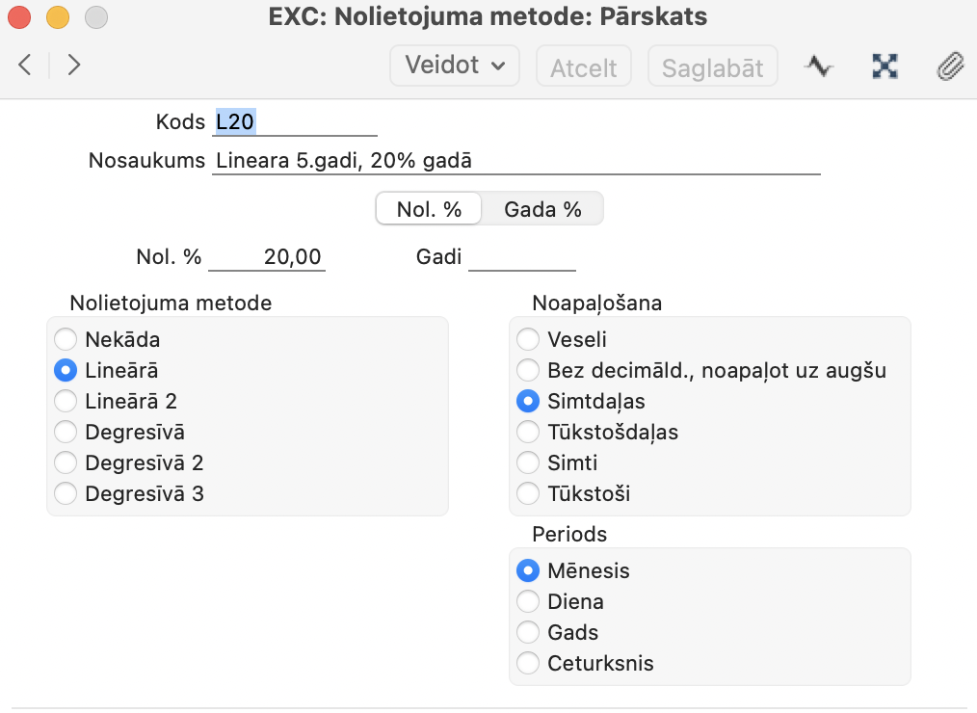Switch to Nol. % tab
977x713 pixels.
[429, 209]
